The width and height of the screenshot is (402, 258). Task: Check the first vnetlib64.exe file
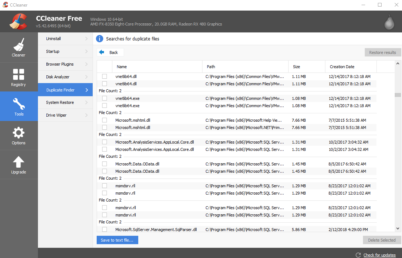point(104,98)
